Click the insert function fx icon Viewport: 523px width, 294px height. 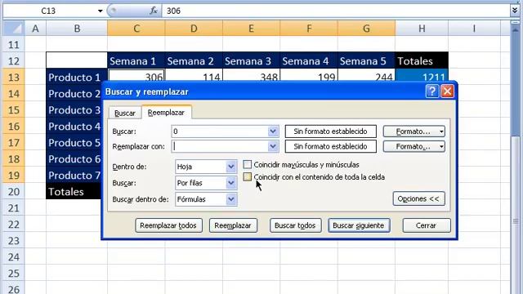click(x=154, y=11)
